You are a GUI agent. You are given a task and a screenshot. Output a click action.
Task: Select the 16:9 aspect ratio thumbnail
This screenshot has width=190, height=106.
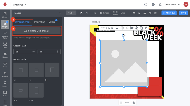(x=21, y=90)
